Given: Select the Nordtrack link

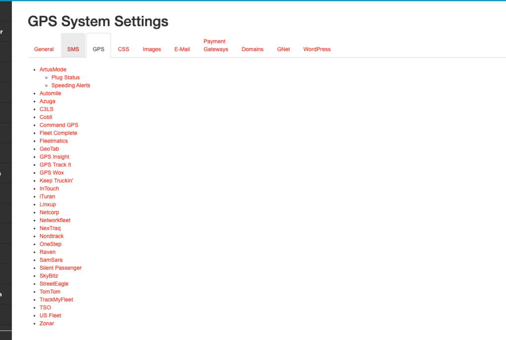Looking at the screenshot, I should pos(51,236).
